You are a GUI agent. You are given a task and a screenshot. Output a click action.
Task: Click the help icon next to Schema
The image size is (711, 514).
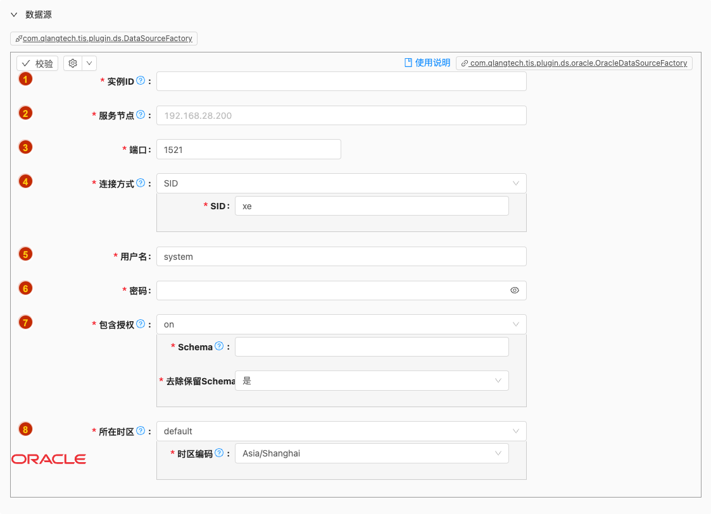click(x=219, y=346)
